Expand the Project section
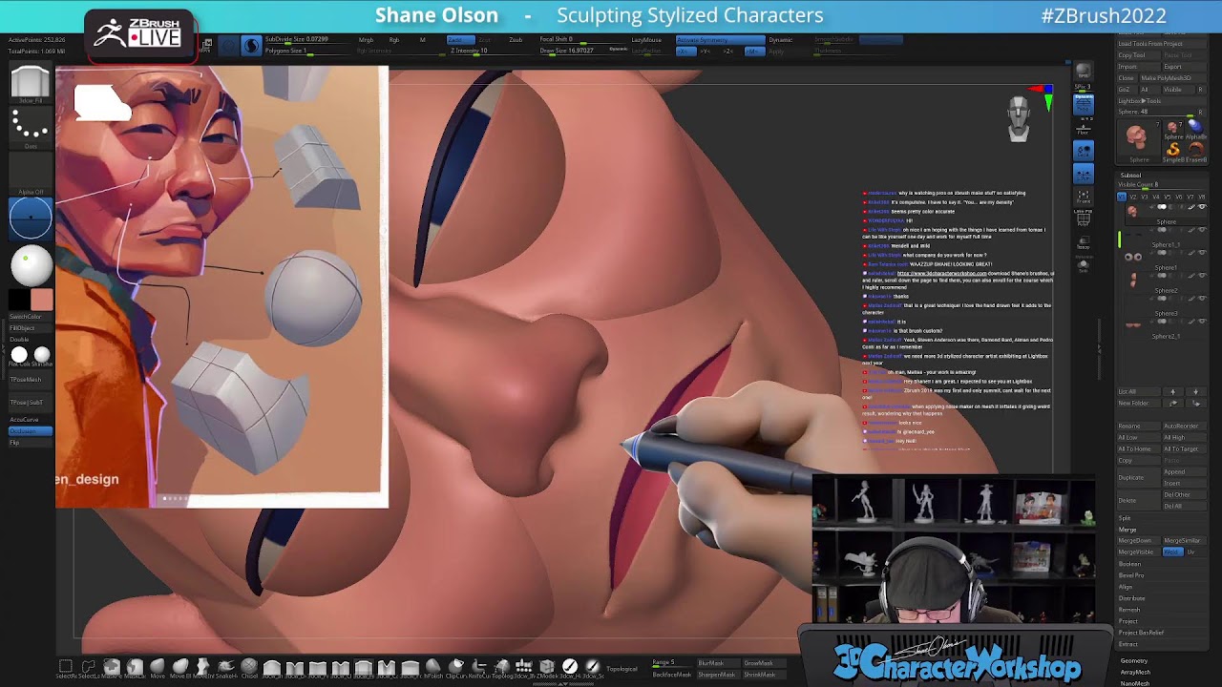The width and height of the screenshot is (1222, 687). click(x=1127, y=621)
